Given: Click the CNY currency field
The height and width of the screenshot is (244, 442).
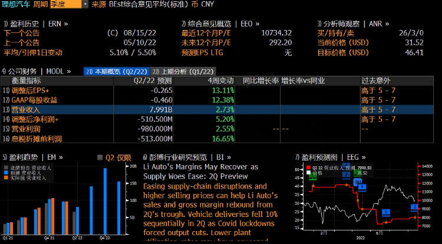Looking at the screenshot, I should click(x=207, y=4).
